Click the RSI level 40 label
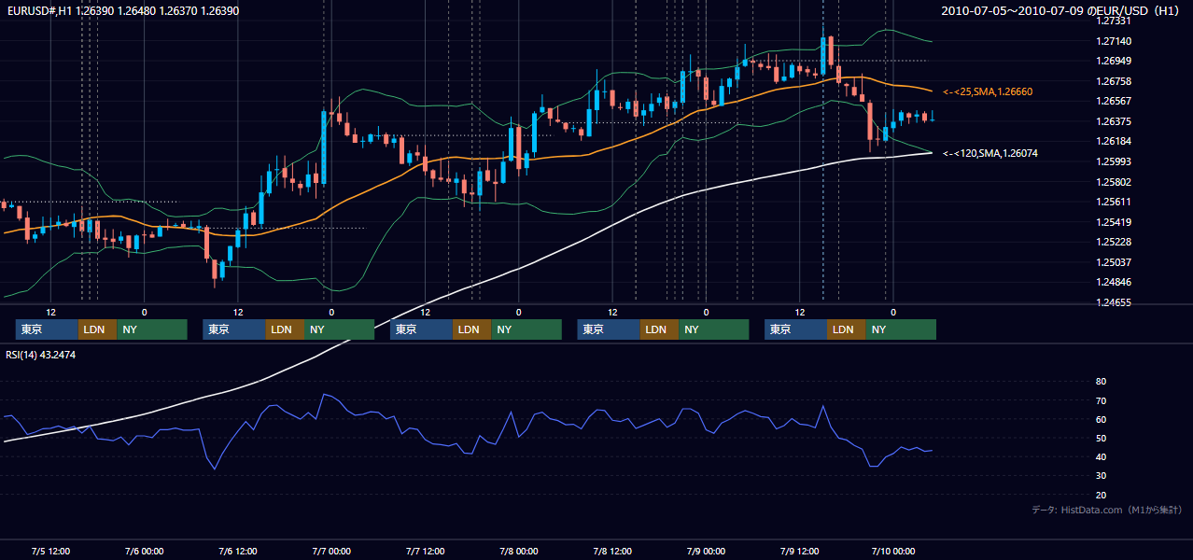 (1101, 456)
